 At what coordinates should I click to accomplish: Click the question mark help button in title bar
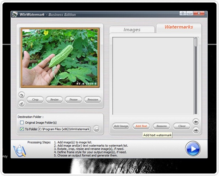click(183, 14)
